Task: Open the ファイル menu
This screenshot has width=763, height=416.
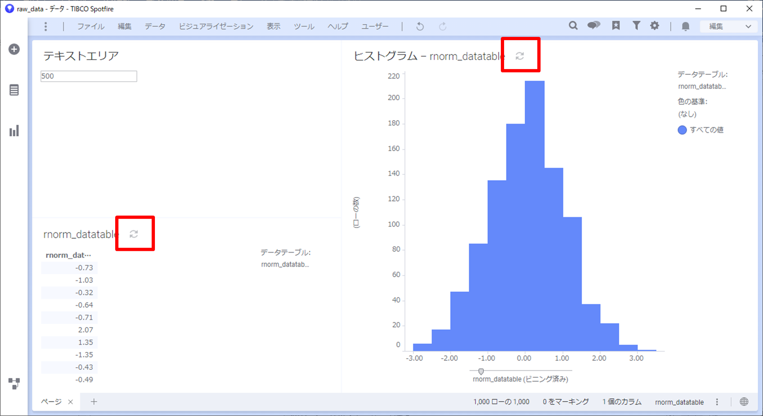Action: tap(91, 26)
